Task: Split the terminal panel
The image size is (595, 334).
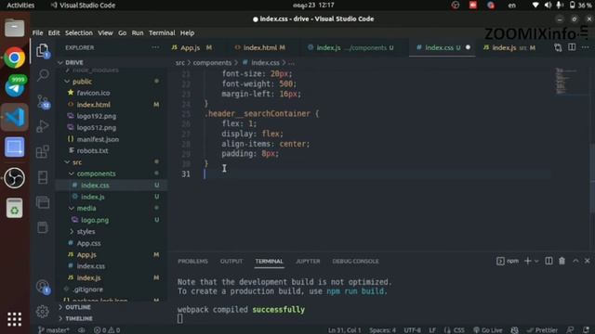Action: click(549, 261)
